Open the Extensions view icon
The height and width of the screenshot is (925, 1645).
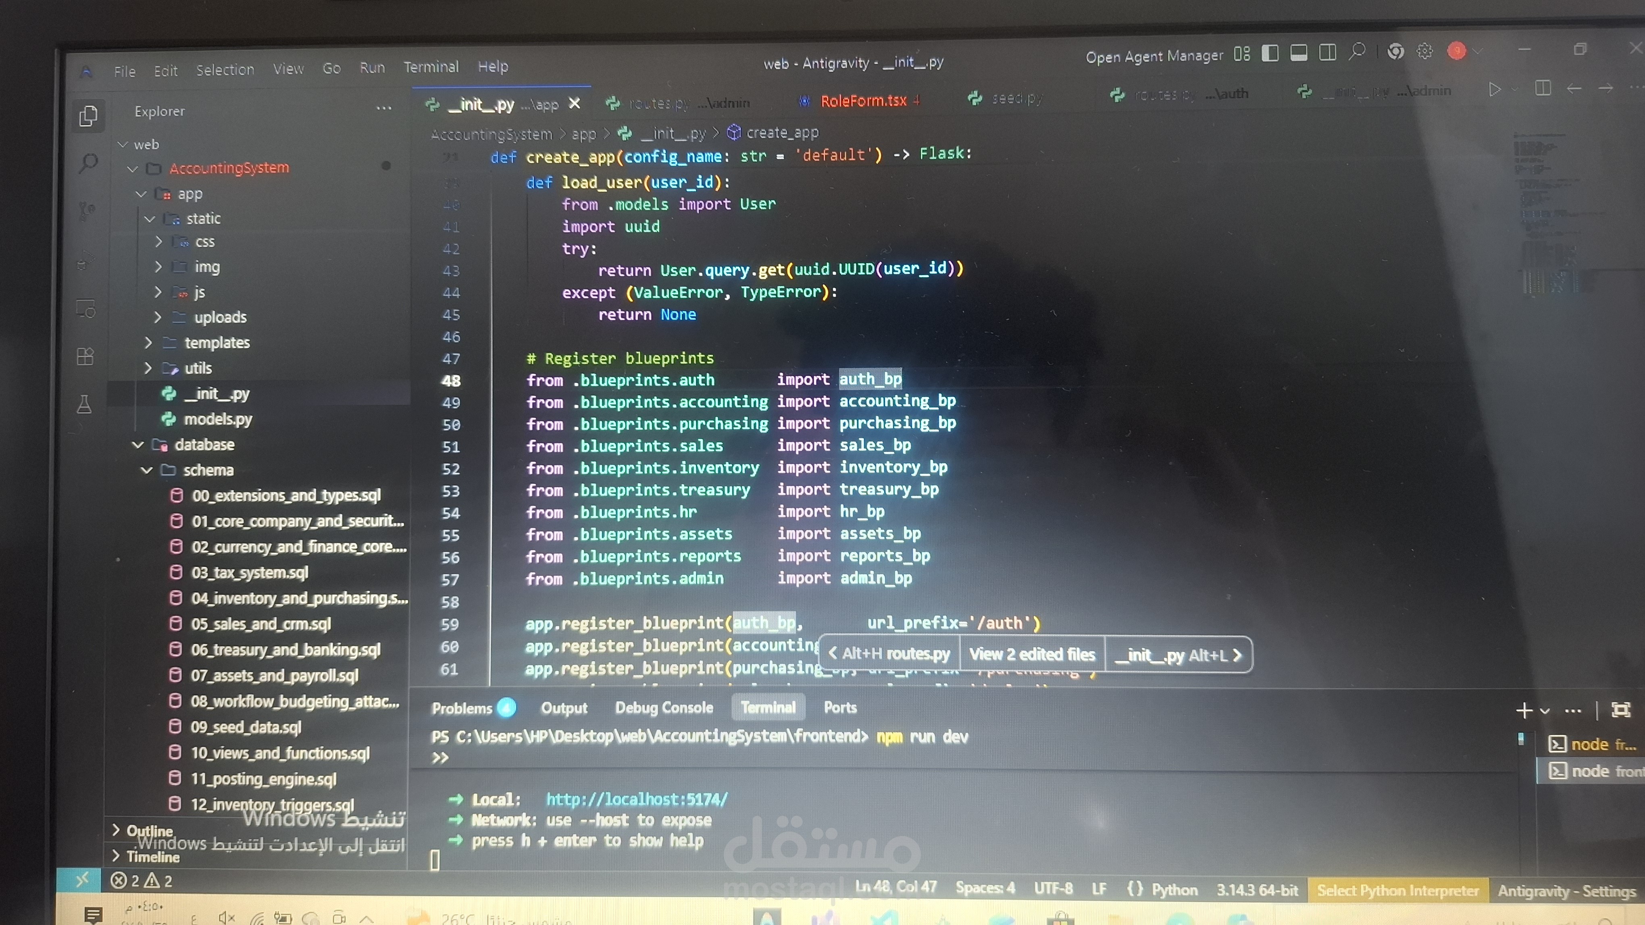[85, 356]
